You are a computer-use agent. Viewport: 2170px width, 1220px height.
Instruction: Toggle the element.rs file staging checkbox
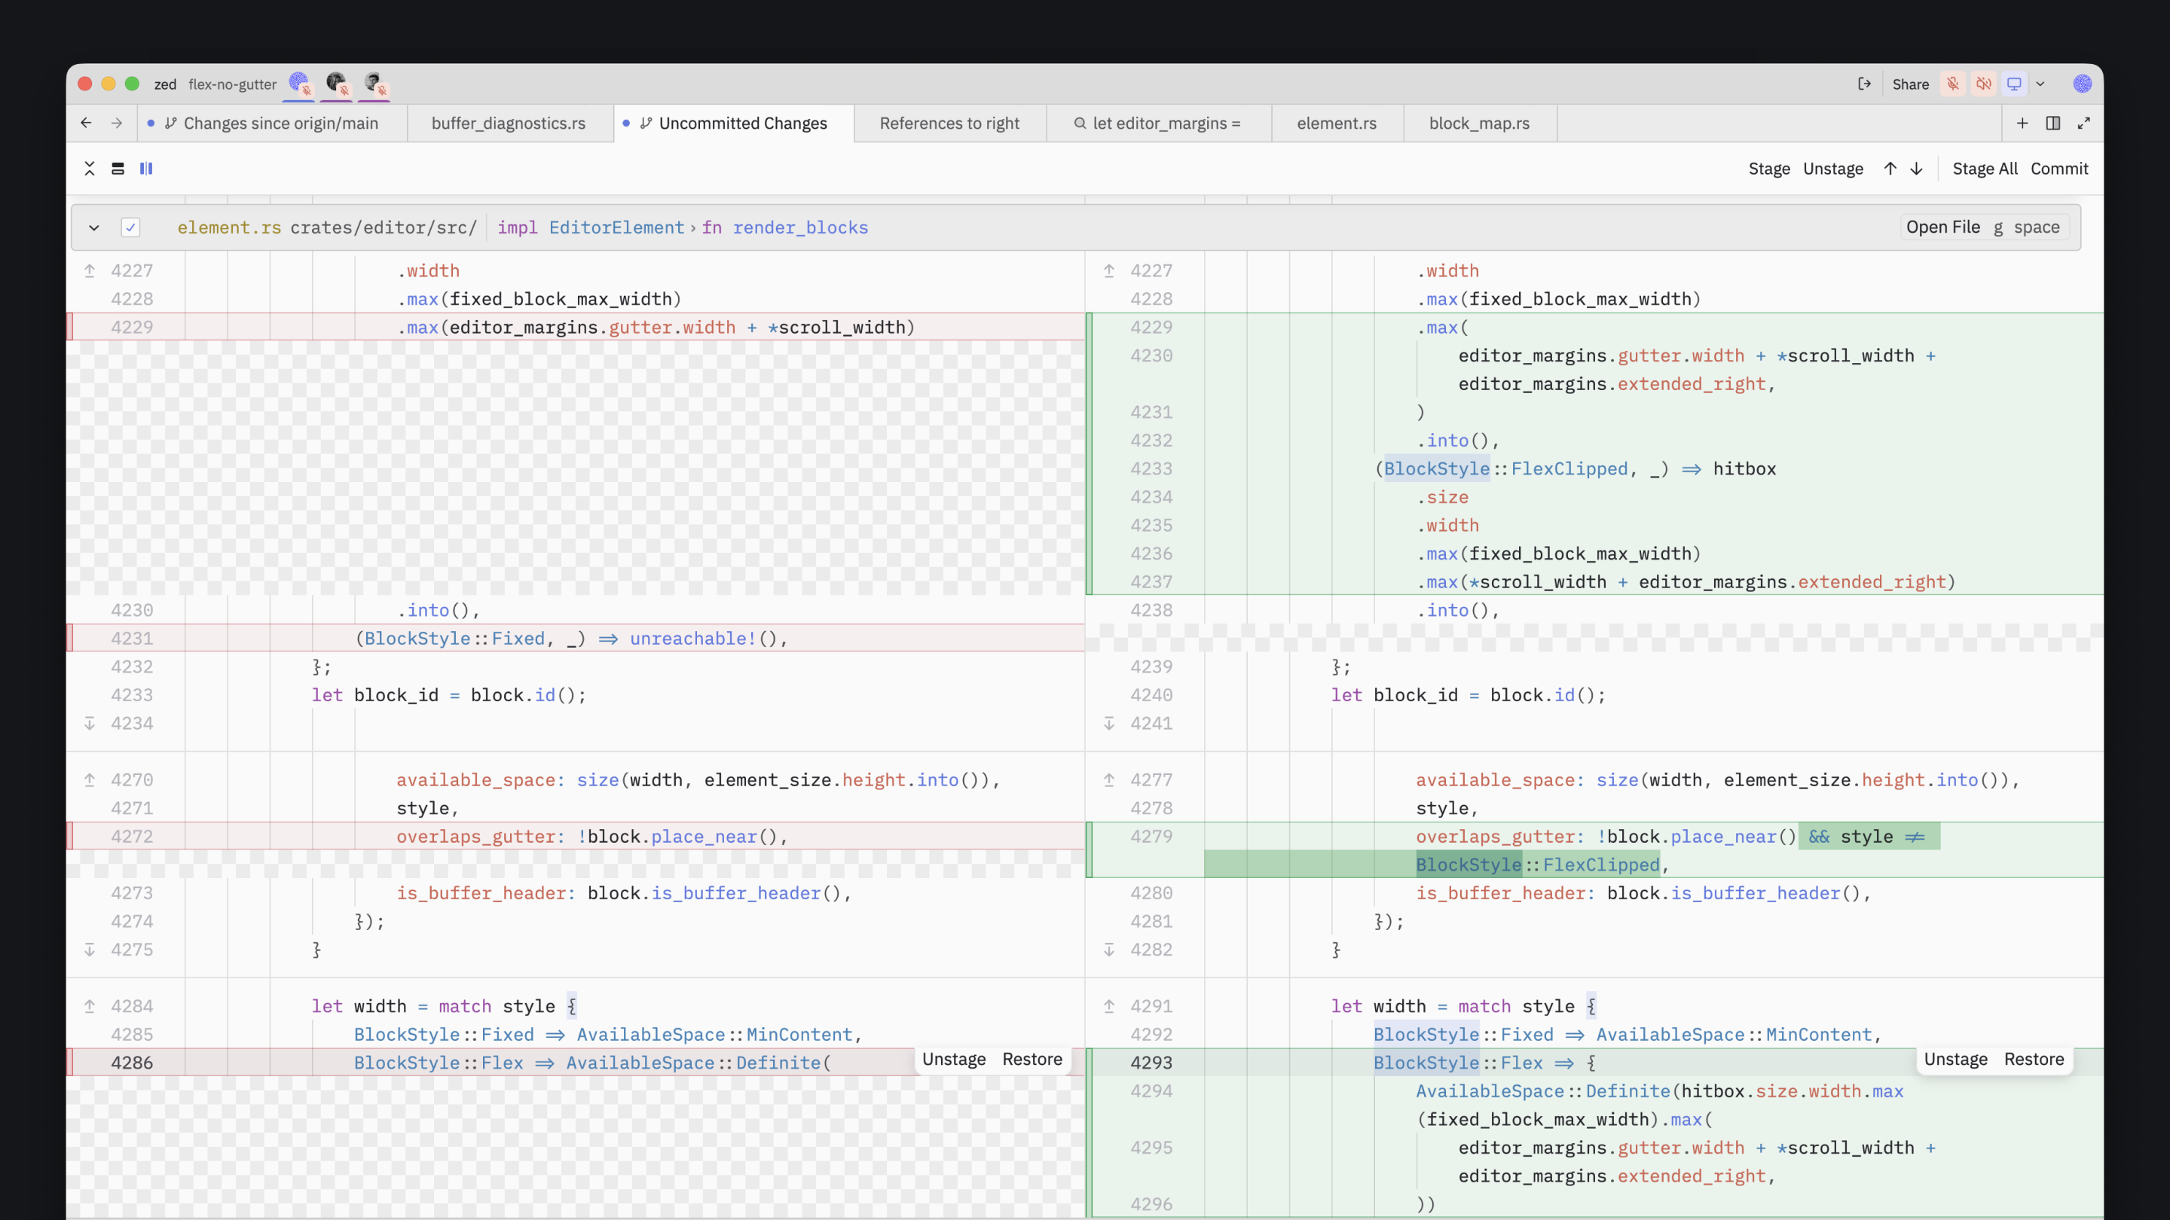[x=131, y=227]
